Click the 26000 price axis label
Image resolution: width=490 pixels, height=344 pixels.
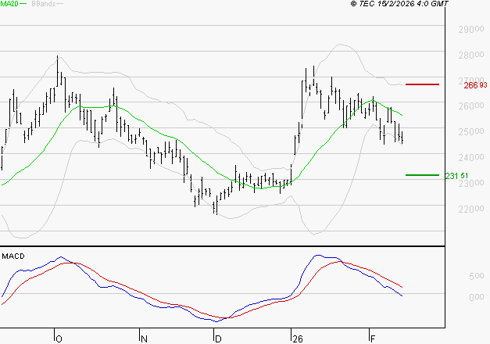pyautogui.click(x=471, y=106)
